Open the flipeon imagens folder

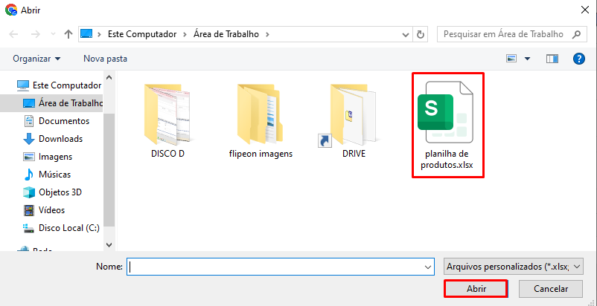[261, 119]
